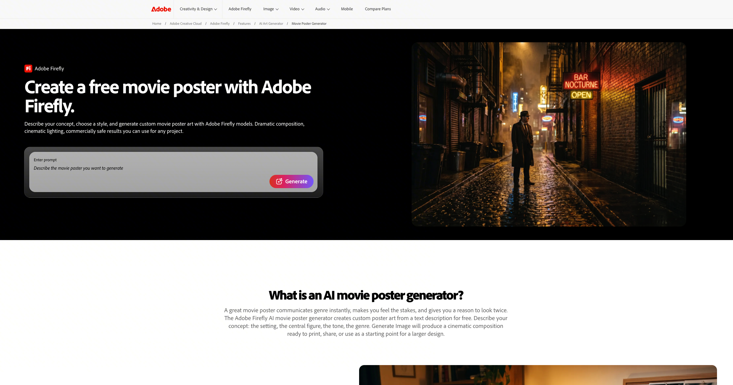Go to Home breadcrumb link
The image size is (733, 385).
pos(157,24)
